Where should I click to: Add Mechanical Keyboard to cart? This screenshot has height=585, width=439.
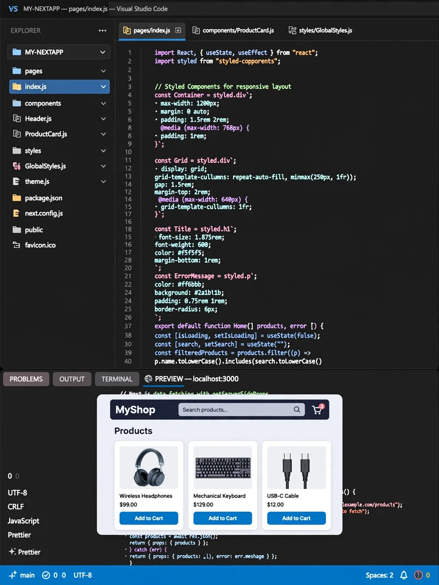point(222,518)
